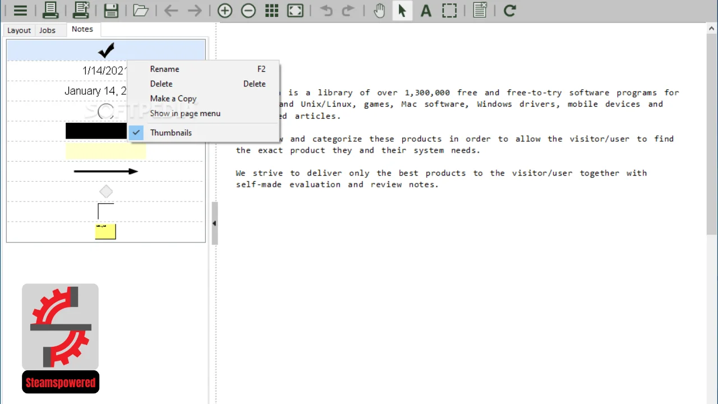The width and height of the screenshot is (718, 404).
Task: Select the black arrow note
Action: click(106, 171)
